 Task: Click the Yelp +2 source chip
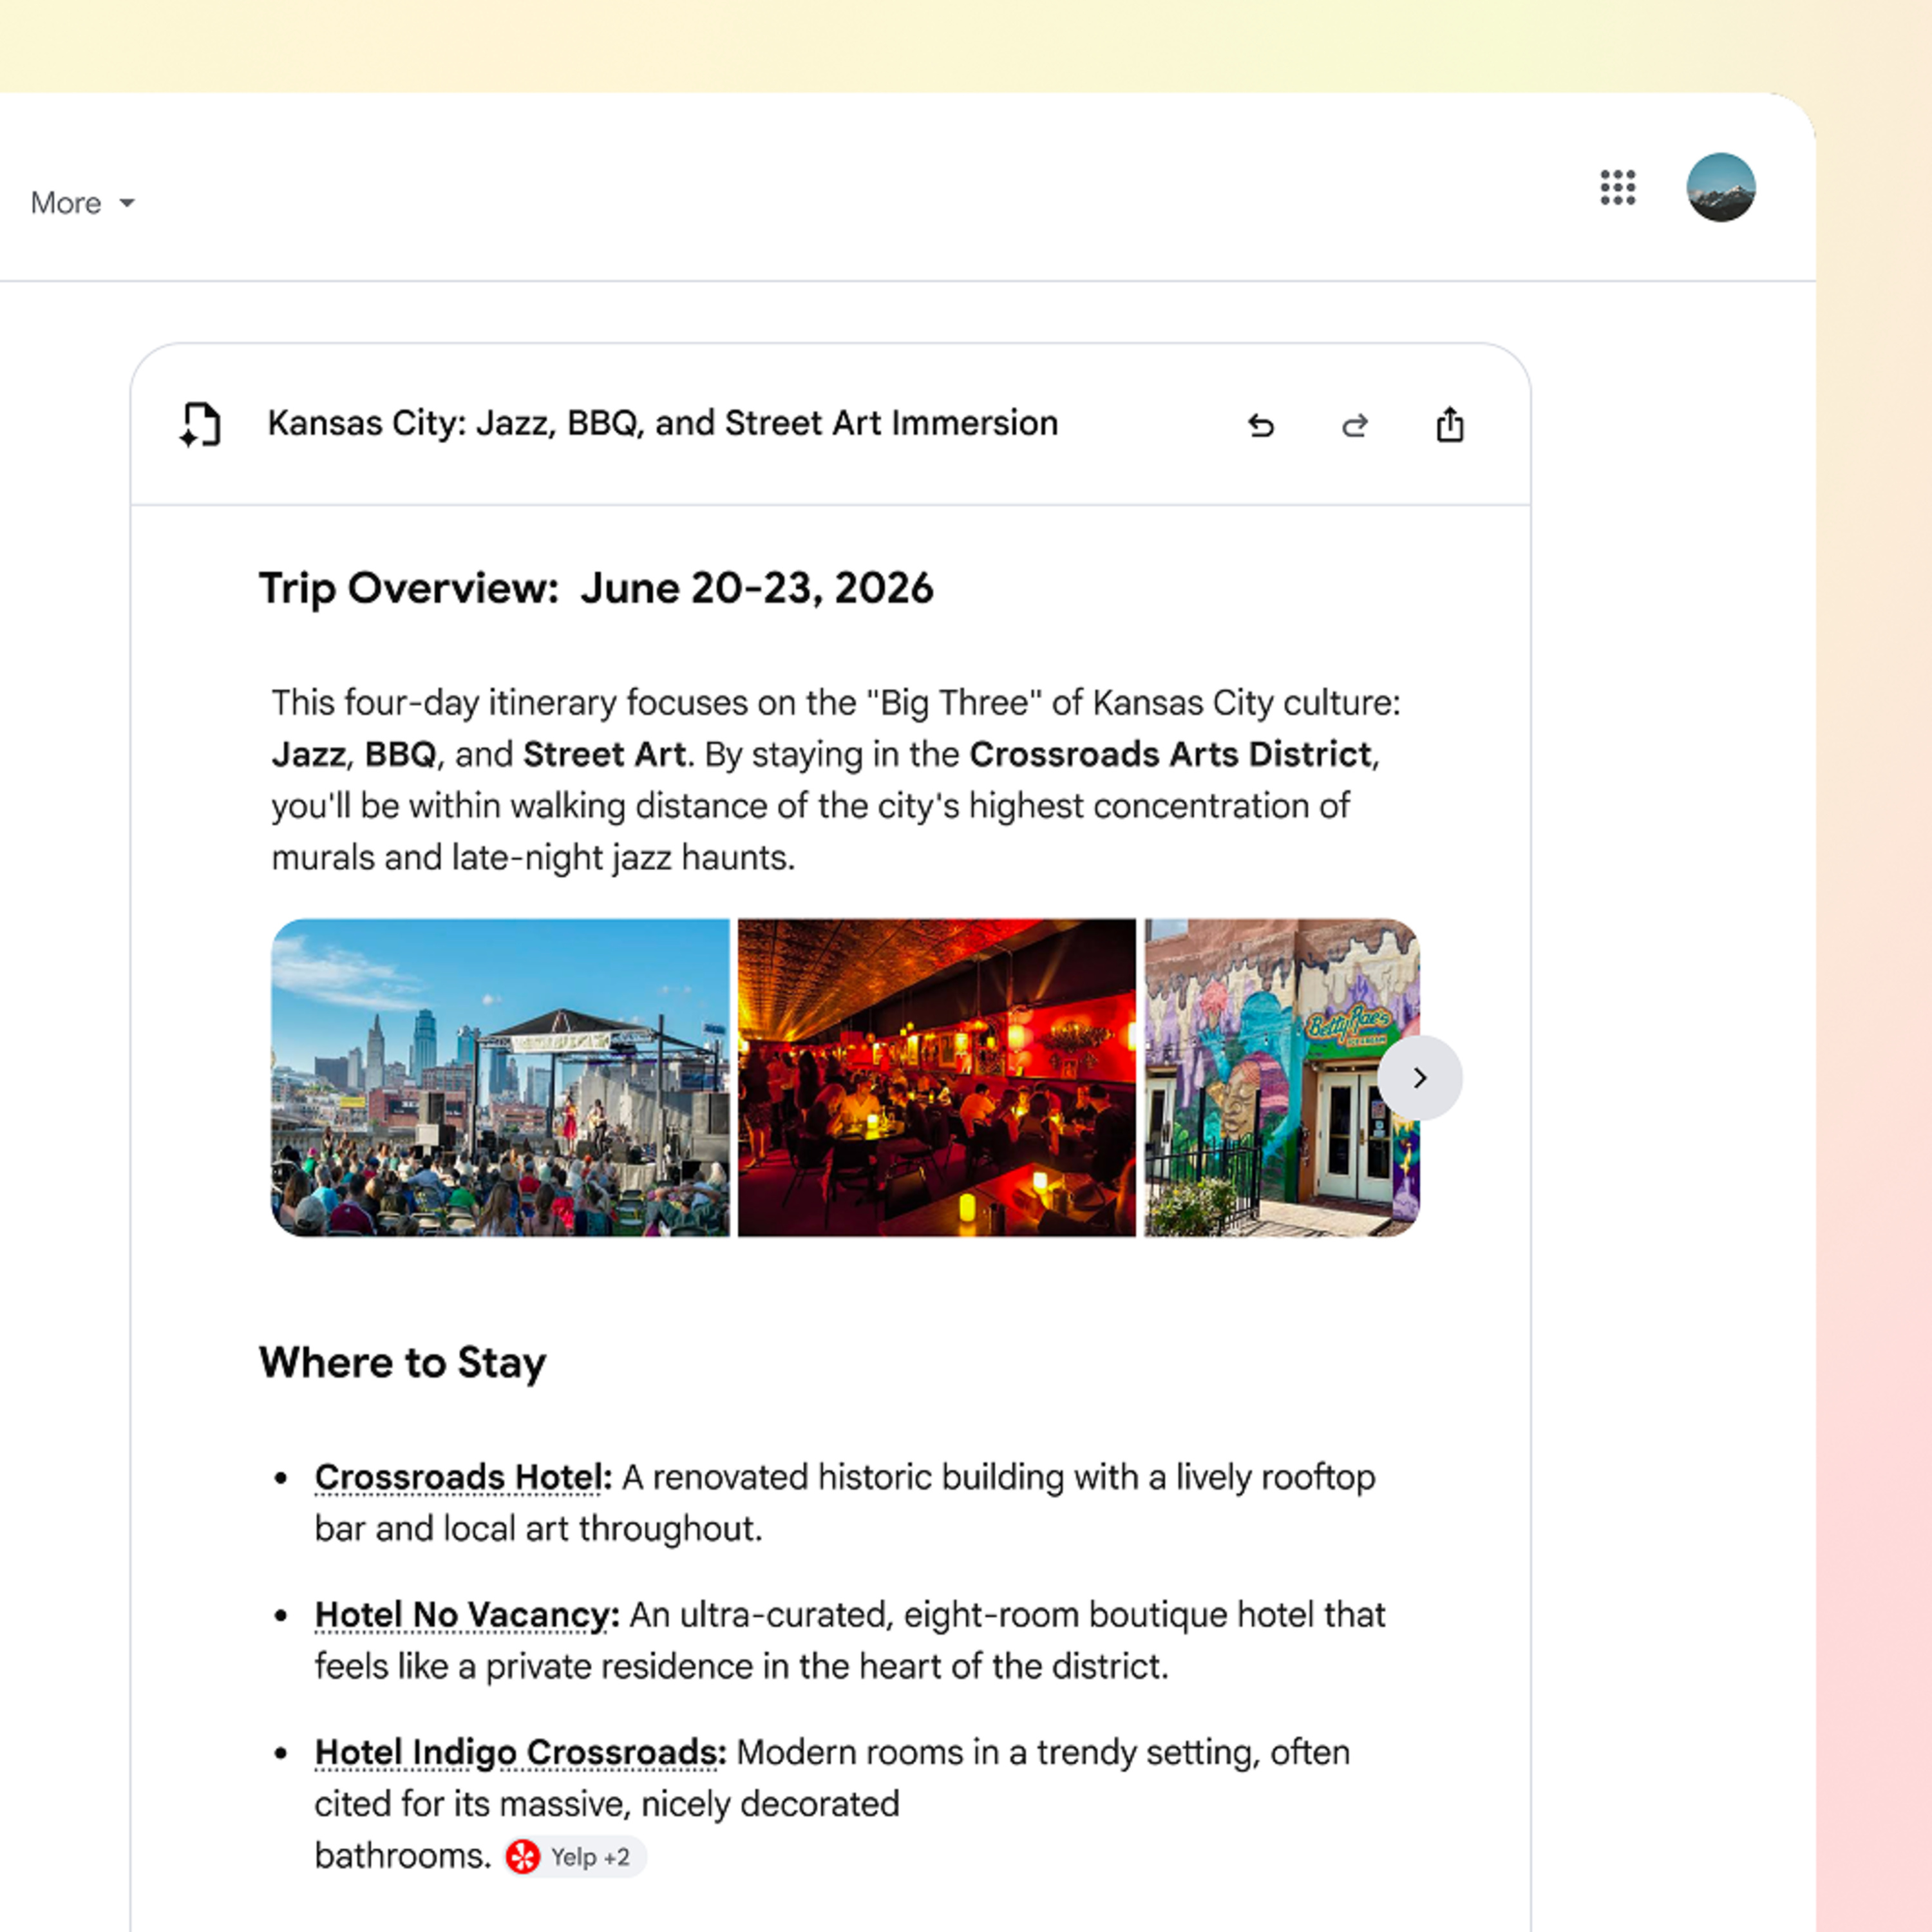575,1857
